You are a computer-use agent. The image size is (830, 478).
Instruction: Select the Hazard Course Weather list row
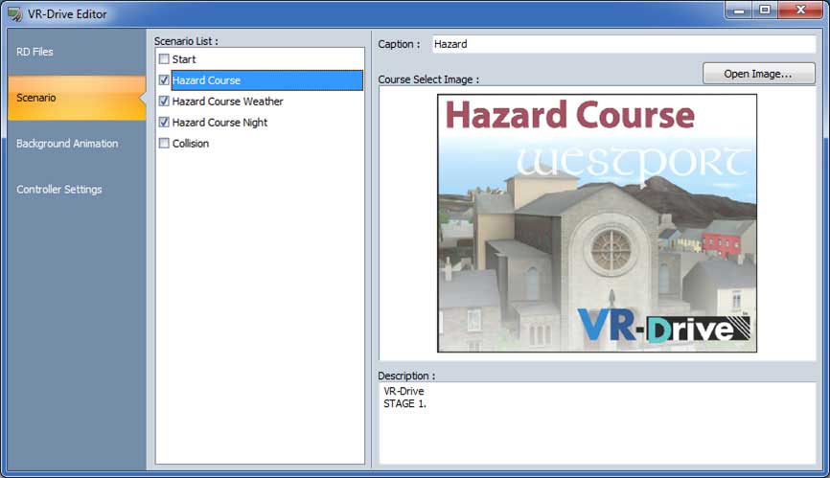(260, 101)
